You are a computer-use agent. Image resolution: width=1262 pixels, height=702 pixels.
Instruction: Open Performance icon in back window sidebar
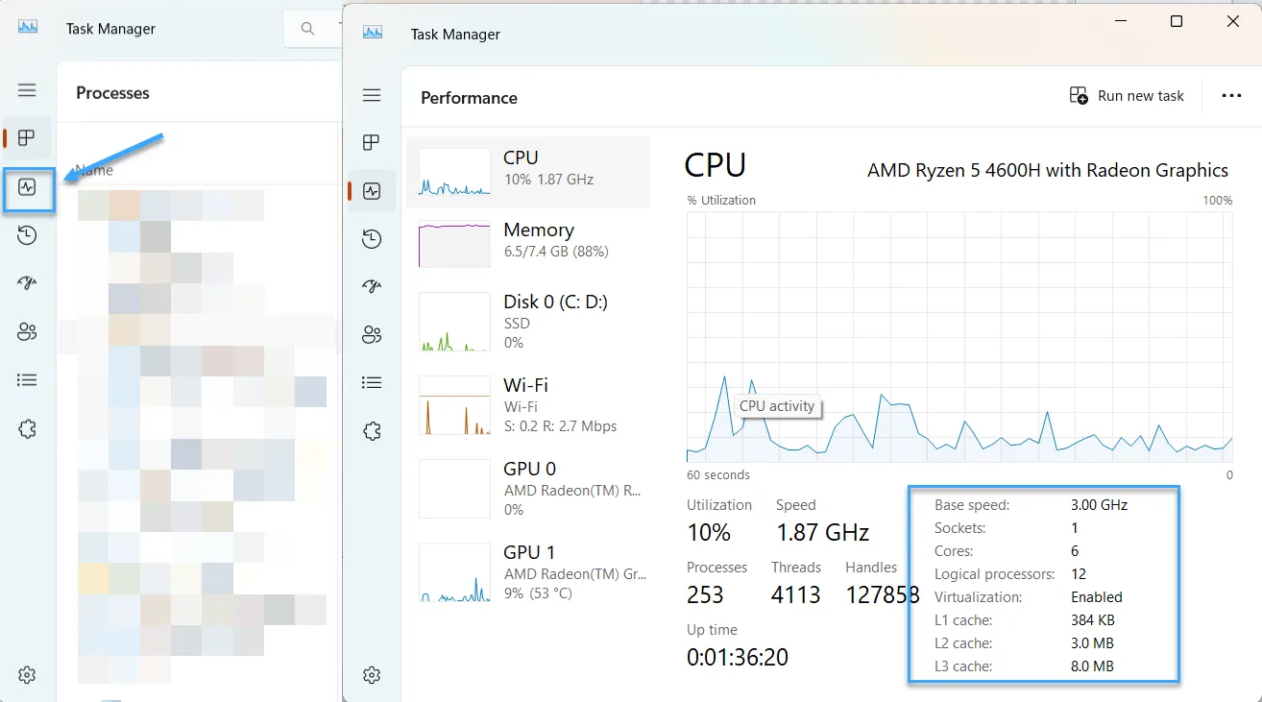27,187
